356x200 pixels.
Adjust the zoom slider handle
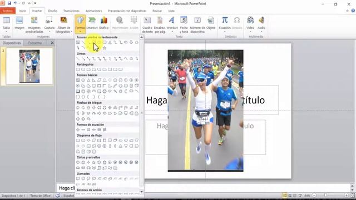click(325, 195)
